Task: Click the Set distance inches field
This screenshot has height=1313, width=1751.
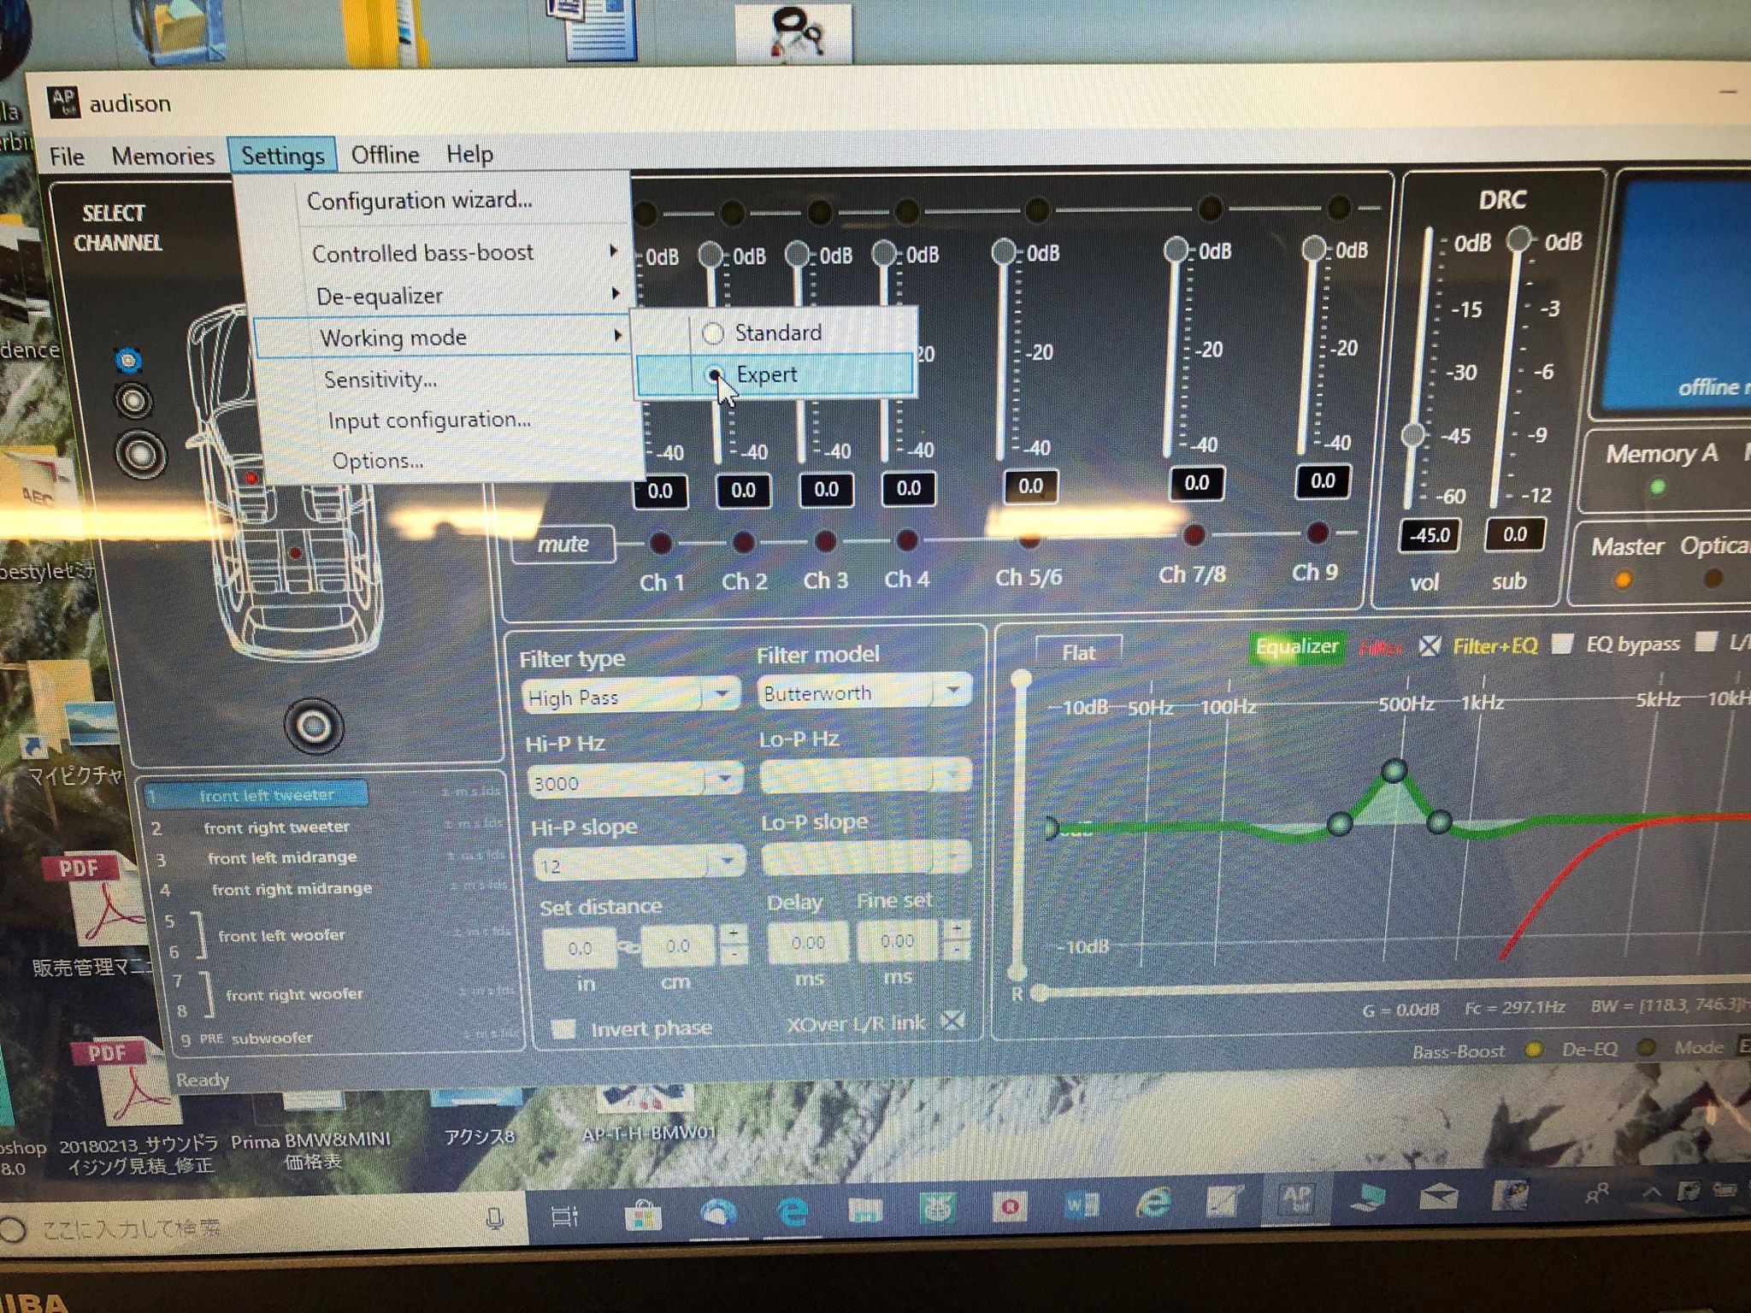Action: [x=580, y=948]
